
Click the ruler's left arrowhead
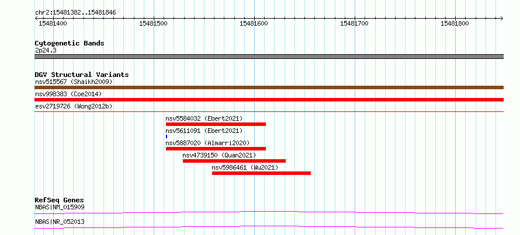36,18
